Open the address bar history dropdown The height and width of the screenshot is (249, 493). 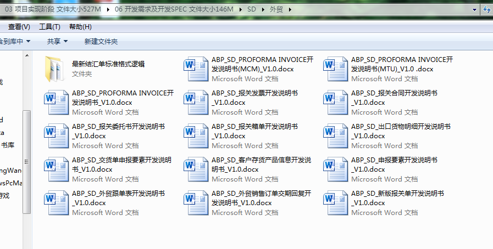pos(474,10)
